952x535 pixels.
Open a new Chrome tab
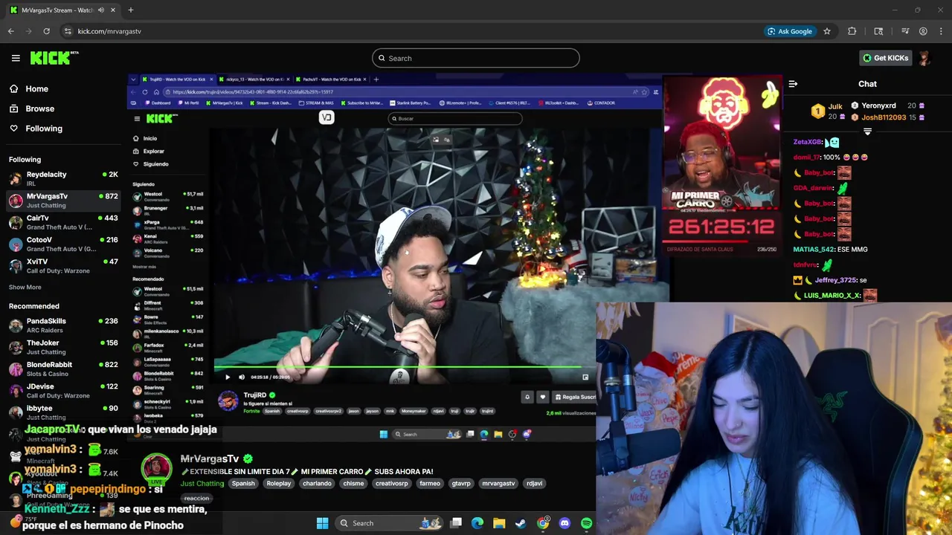[130, 10]
